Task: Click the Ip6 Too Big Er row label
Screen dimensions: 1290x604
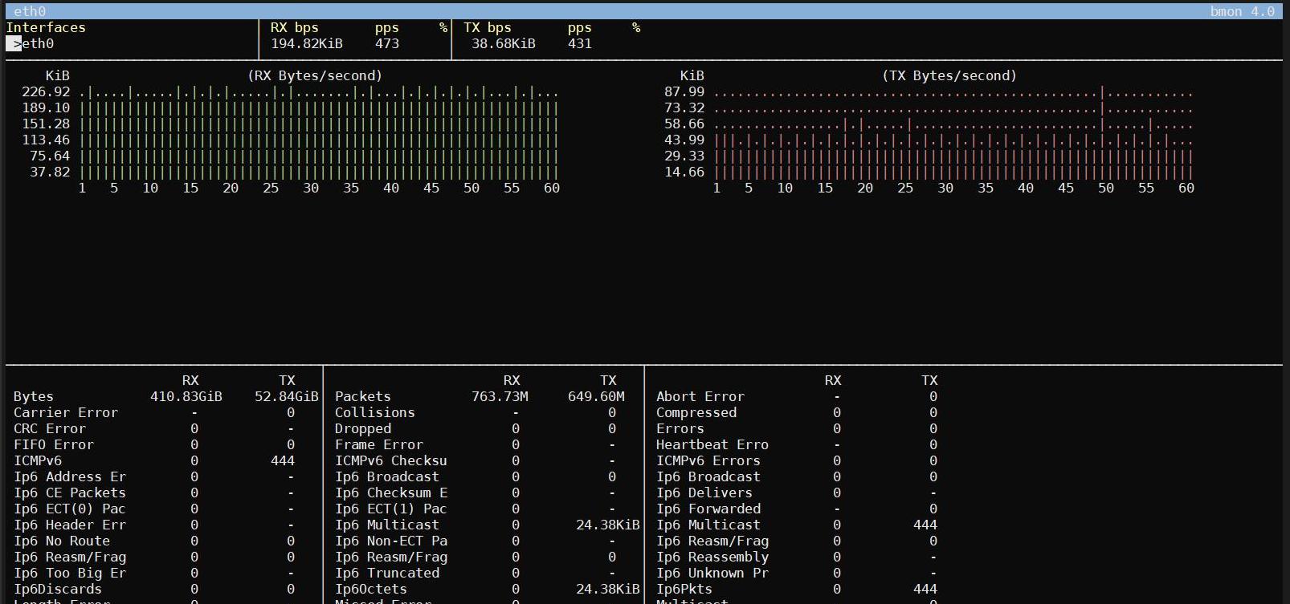Action: pos(70,573)
